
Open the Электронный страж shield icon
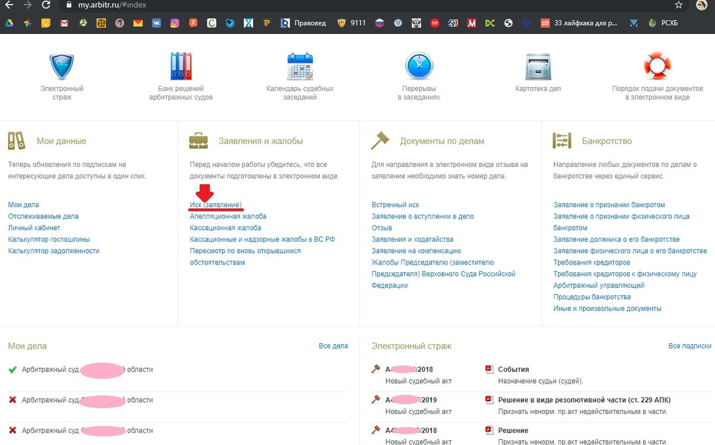click(x=61, y=66)
